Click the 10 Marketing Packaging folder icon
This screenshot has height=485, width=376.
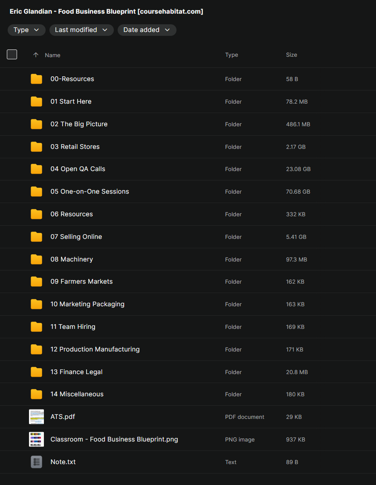pyautogui.click(x=36, y=304)
